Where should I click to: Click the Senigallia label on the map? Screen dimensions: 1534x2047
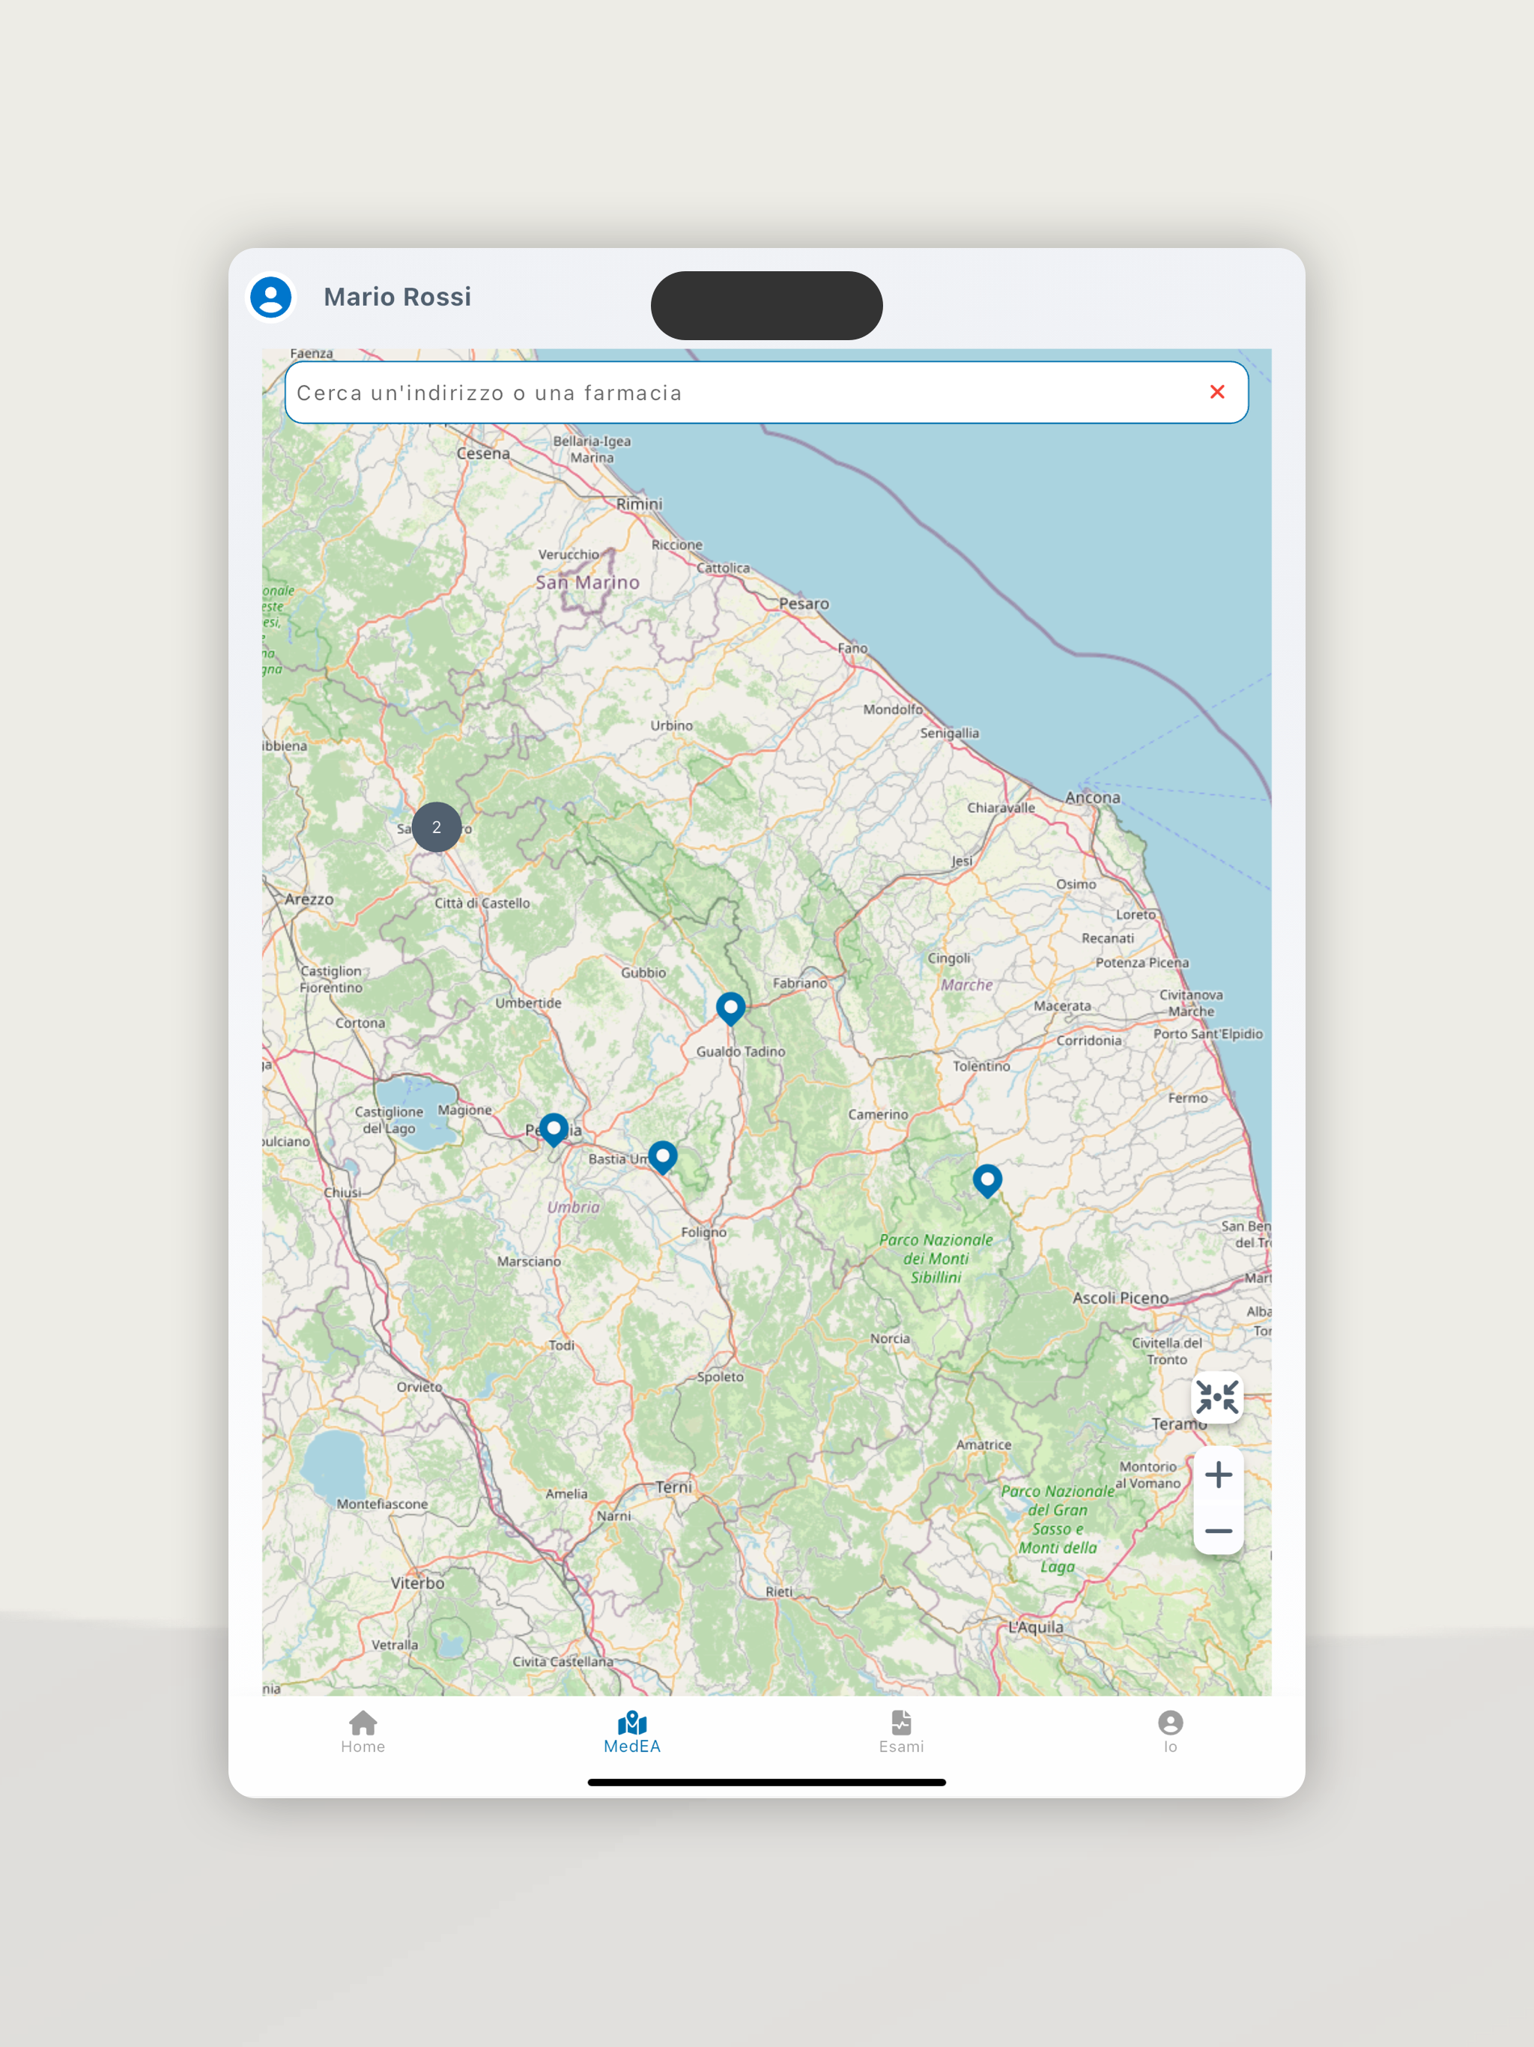point(949,733)
